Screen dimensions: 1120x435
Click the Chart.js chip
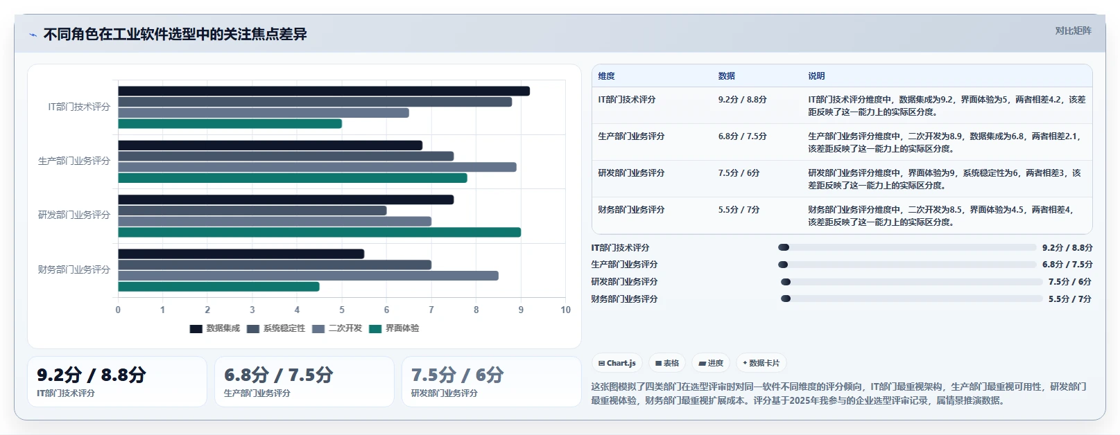coord(617,363)
